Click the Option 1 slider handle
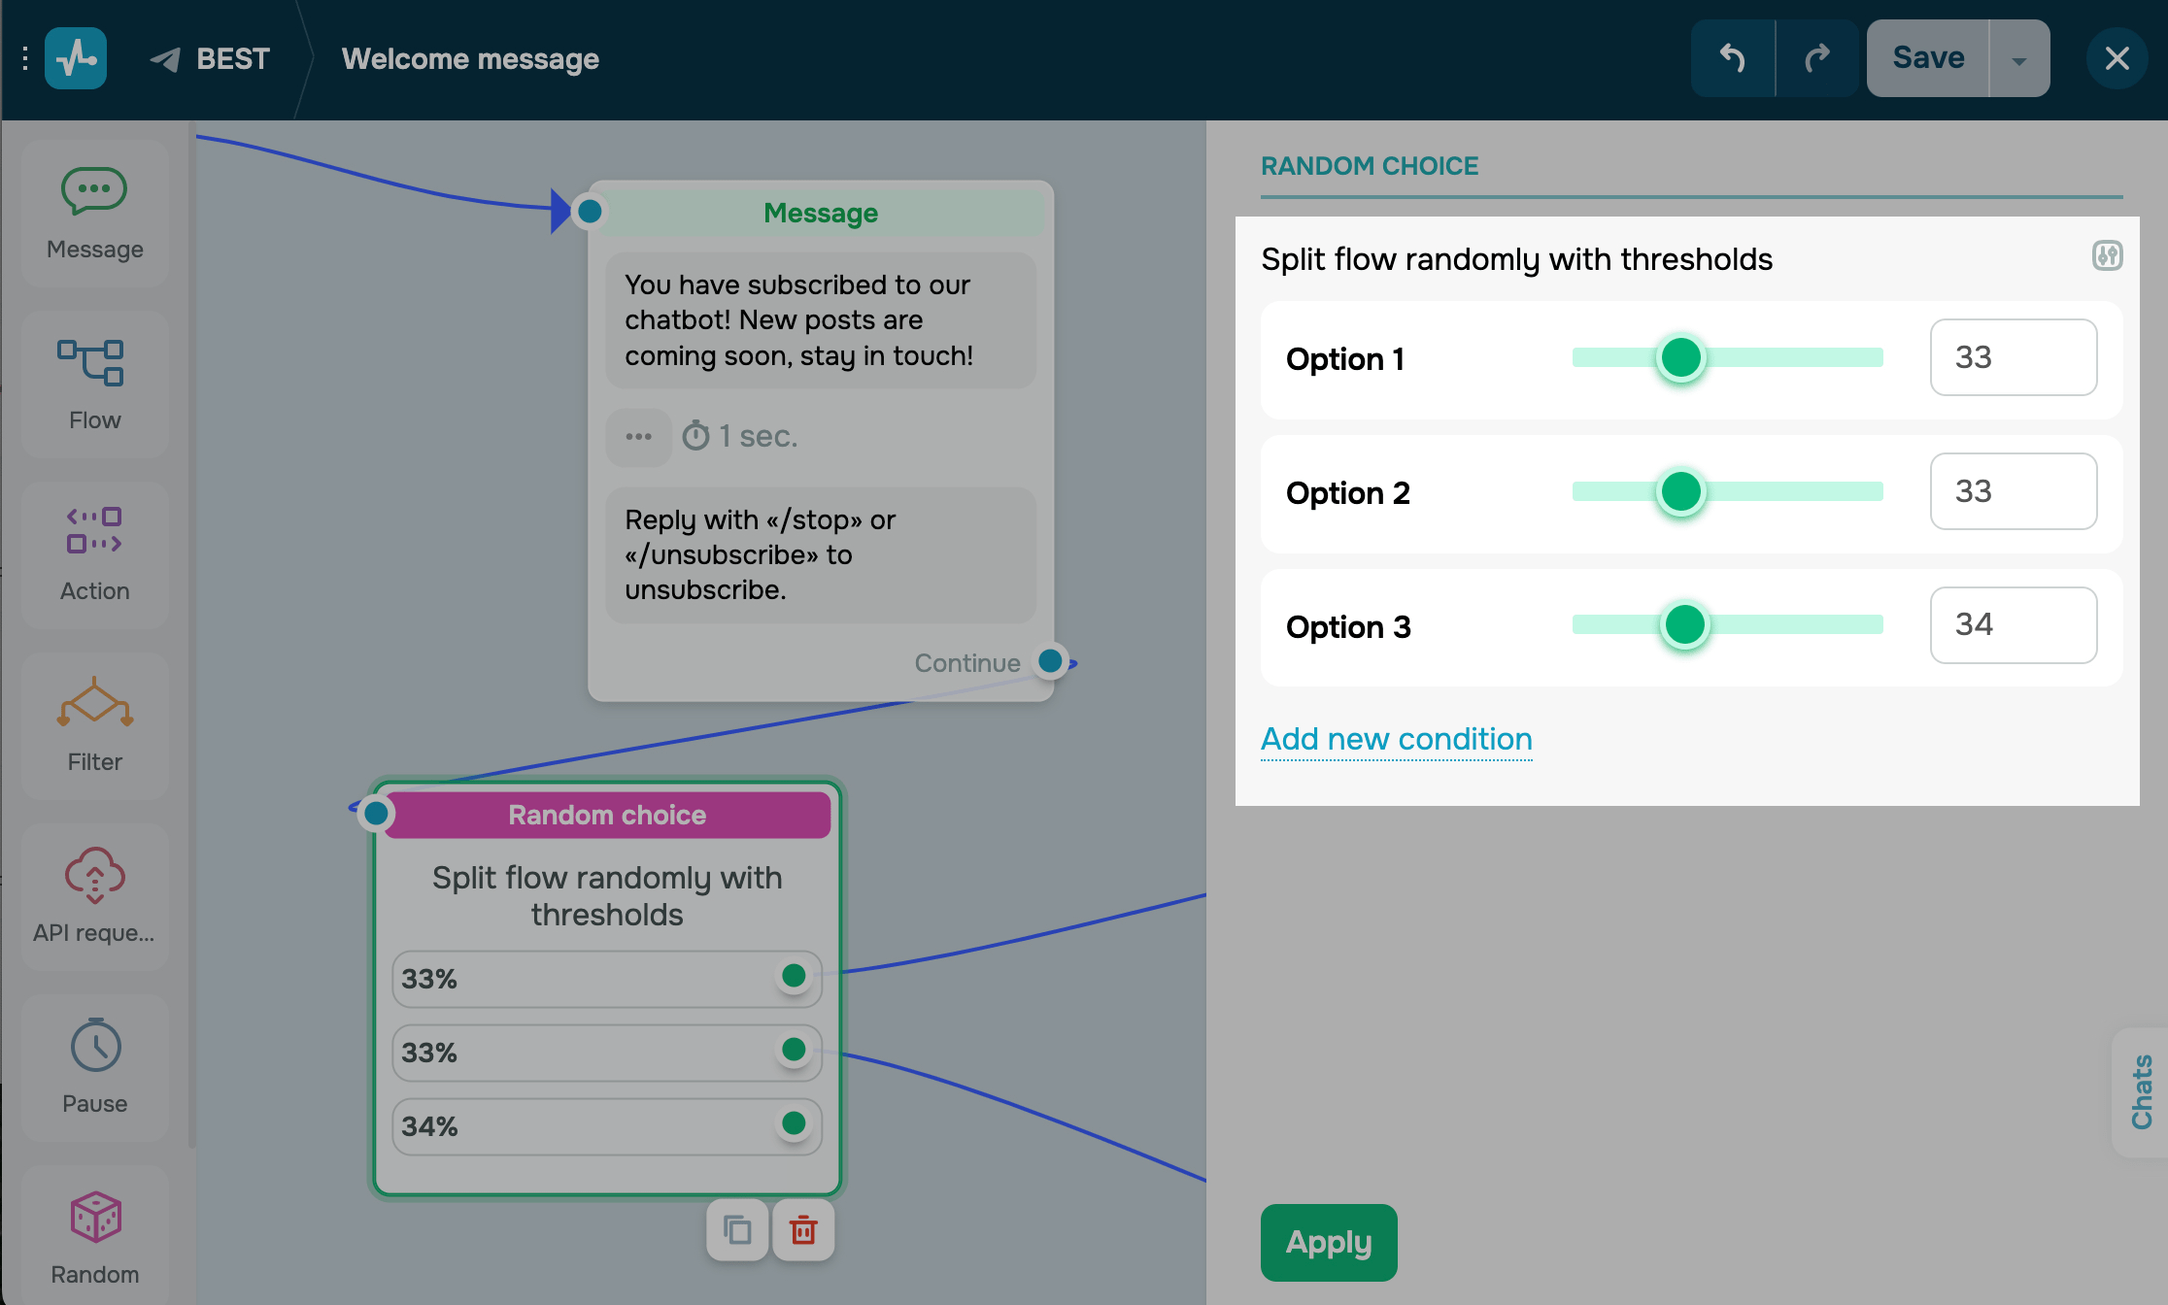The height and width of the screenshot is (1305, 2168). (1681, 358)
